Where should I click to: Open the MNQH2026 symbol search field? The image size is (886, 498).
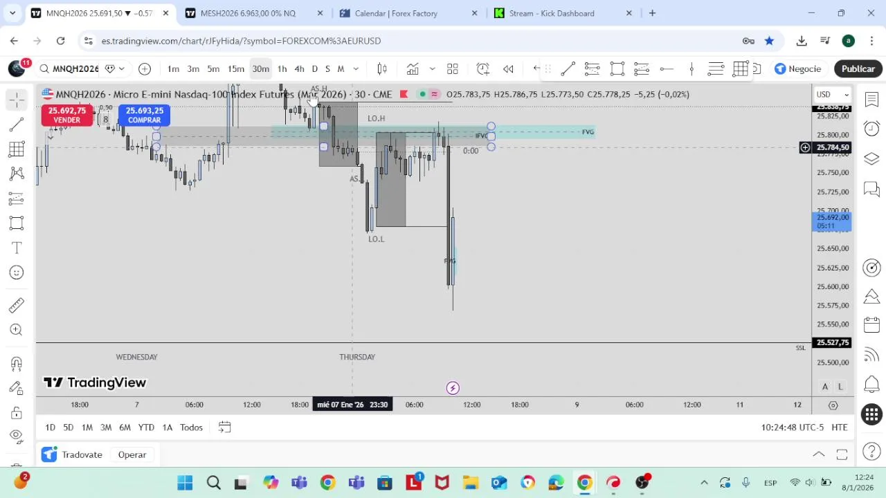(x=69, y=68)
